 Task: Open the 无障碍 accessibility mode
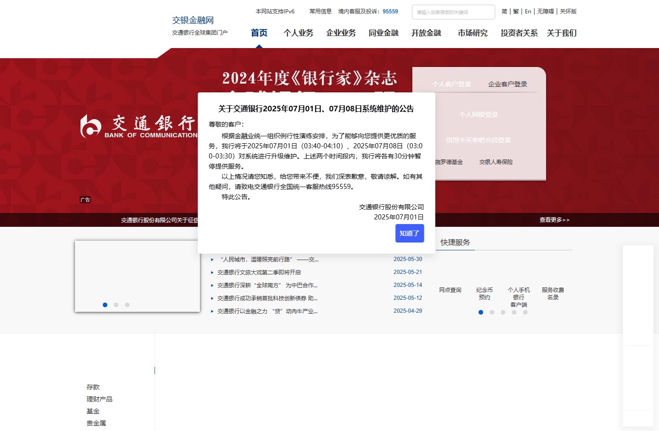pyautogui.click(x=546, y=12)
